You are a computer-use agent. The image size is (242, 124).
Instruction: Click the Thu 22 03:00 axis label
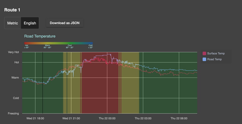[x=143, y=118]
